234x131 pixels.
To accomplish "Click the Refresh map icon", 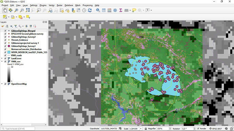I will pos(90,10).
